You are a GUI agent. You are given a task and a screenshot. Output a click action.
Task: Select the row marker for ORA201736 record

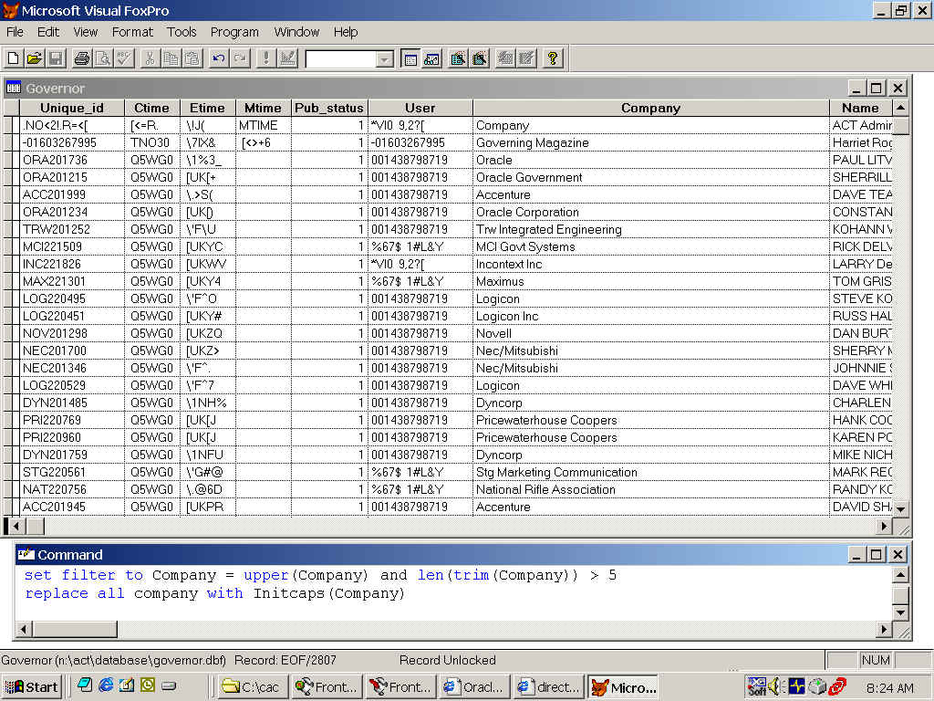click(11, 161)
